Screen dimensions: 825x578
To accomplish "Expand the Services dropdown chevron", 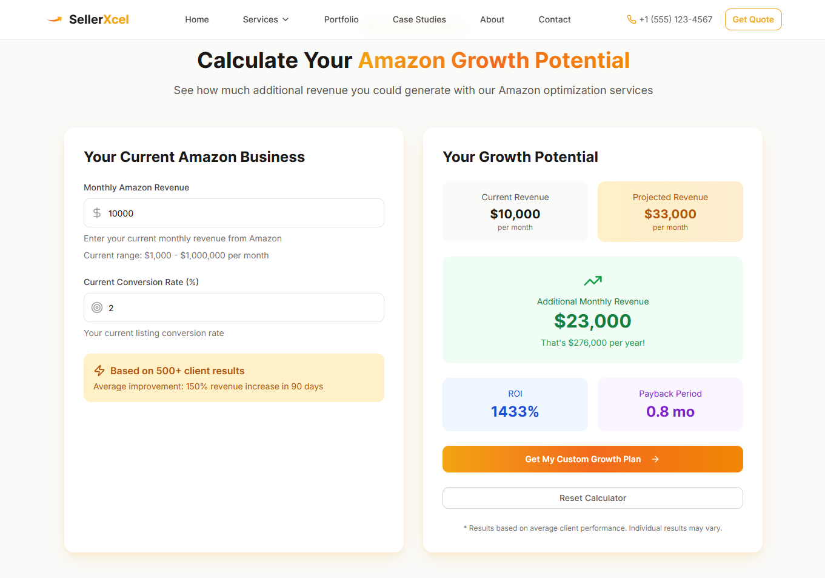I will [x=286, y=19].
